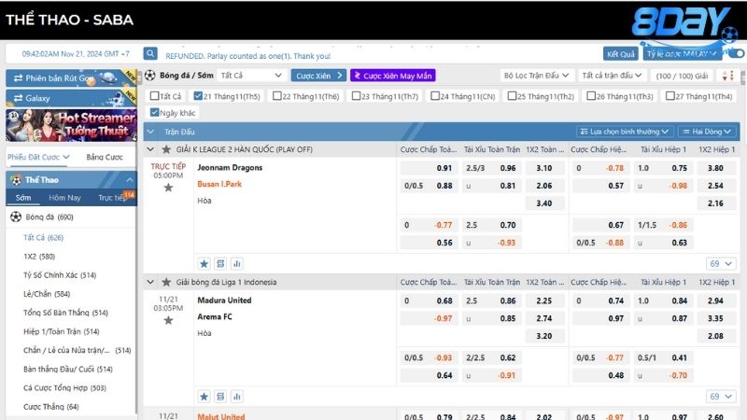Switch to Phiên bản Rút Gọn
The height and width of the screenshot is (420, 747).
(x=71, y=78)
